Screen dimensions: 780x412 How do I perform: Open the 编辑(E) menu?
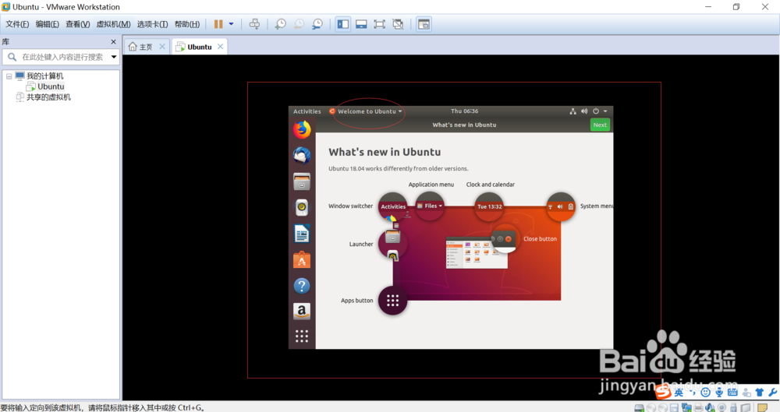48,24
